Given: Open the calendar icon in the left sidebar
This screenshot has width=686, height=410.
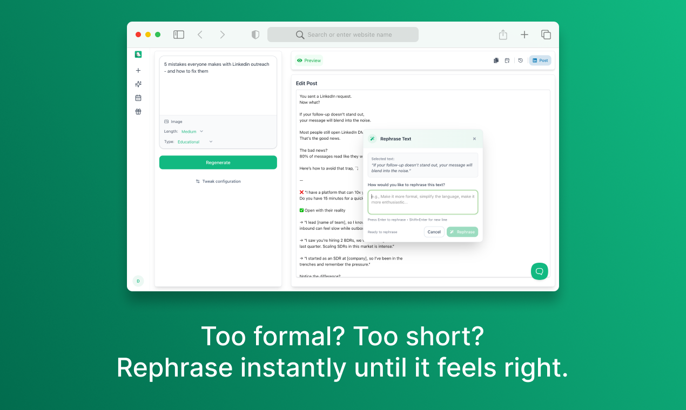Looking at the screenshot, I should pos(138,98).
